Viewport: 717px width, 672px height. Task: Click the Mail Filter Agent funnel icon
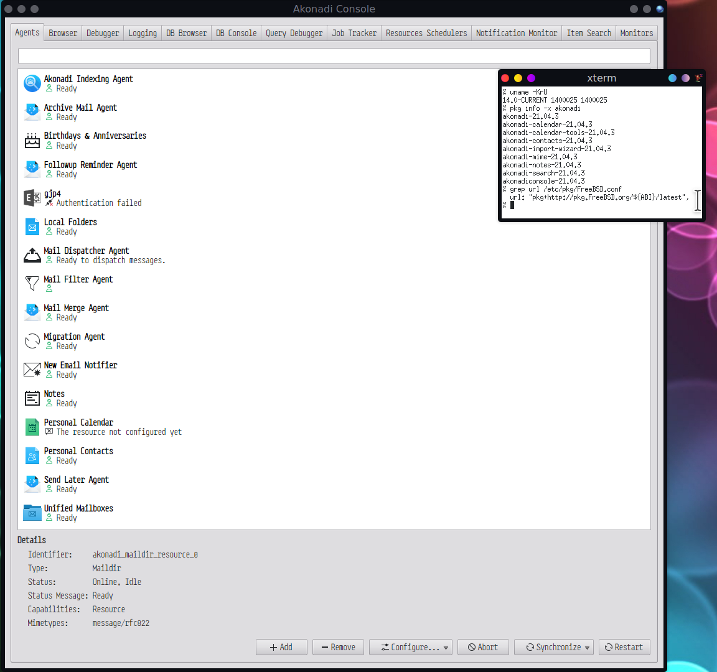pos(32,284)
